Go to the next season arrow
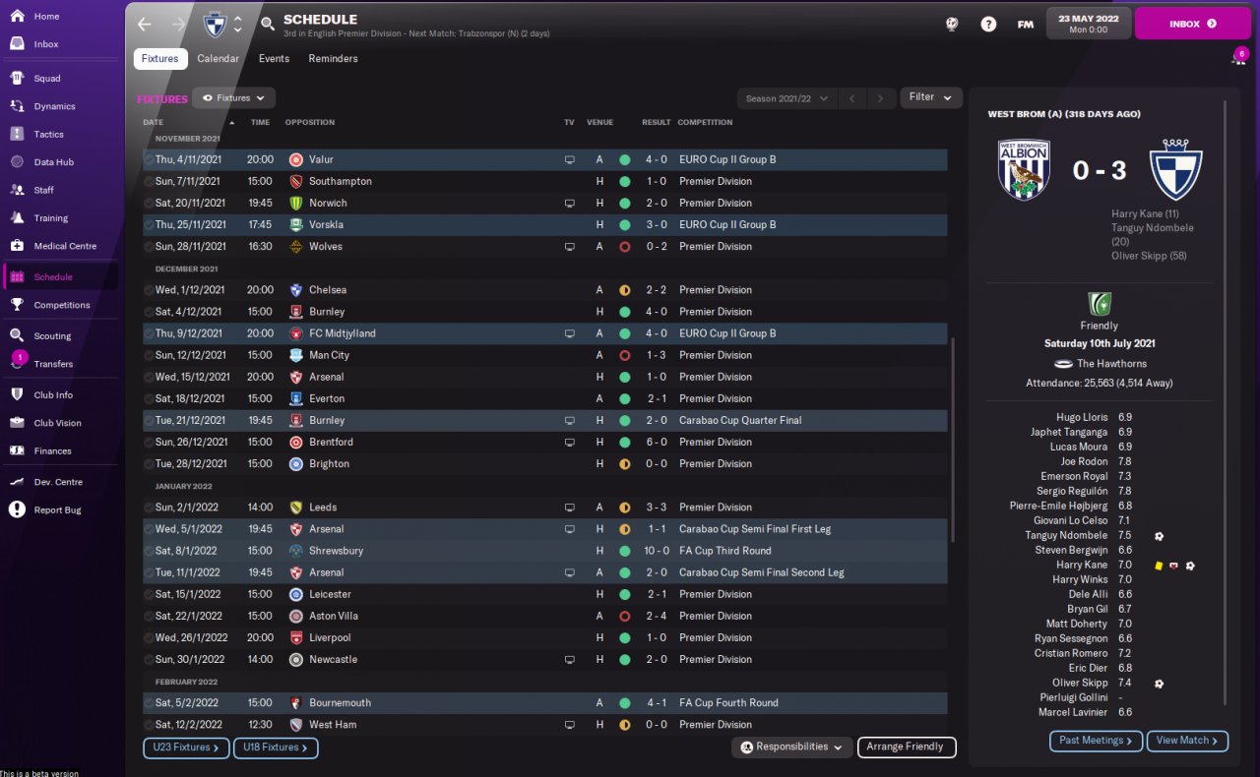Viewport: 1260px width, 777px height. (882, 98)
